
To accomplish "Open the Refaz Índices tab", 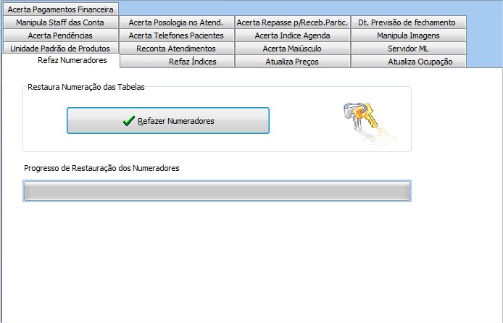I will (x=192, y=62).
